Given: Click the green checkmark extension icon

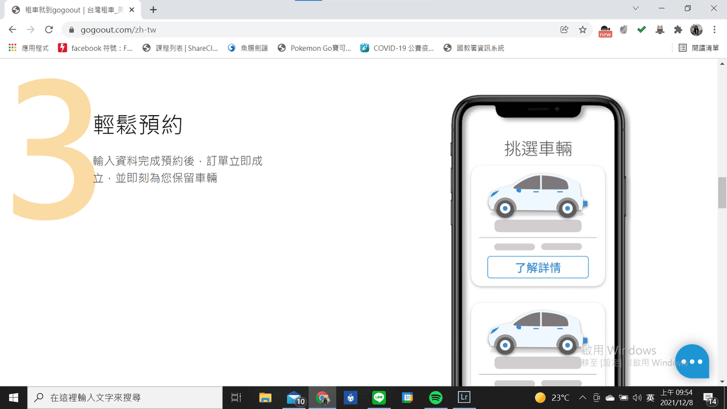Looking at the screenshot, I should (x=641, y=29).
